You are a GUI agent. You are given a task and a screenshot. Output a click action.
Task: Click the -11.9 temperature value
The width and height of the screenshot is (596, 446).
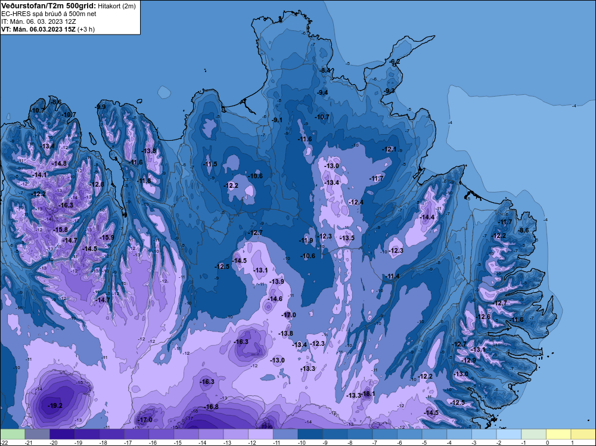pyautogui.click(x=306, y=240)
